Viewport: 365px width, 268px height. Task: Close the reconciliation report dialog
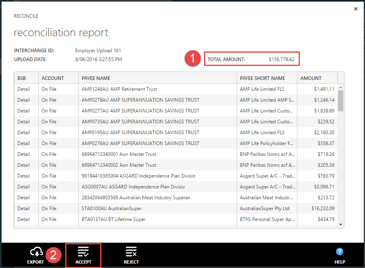click(356, 9)
